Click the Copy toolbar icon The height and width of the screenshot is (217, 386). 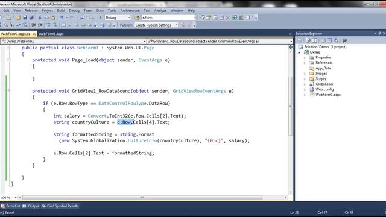coord(46,17)
